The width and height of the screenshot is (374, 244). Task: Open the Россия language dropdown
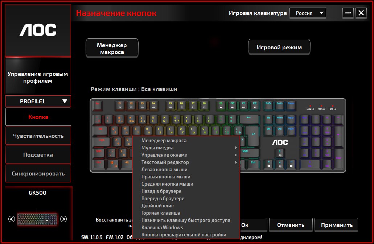(308, 13)
